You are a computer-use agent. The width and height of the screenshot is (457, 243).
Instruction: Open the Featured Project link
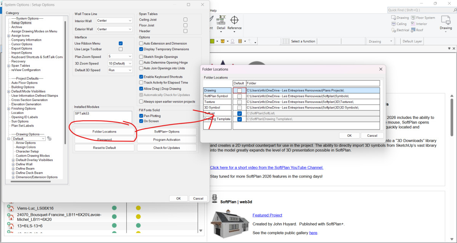[x=267, y=215]
